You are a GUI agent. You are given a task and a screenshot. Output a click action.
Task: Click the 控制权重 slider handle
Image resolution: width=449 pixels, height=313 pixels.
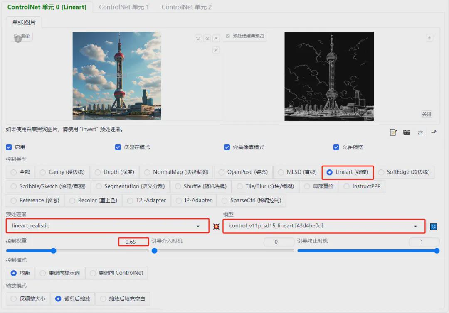point(53,251)
